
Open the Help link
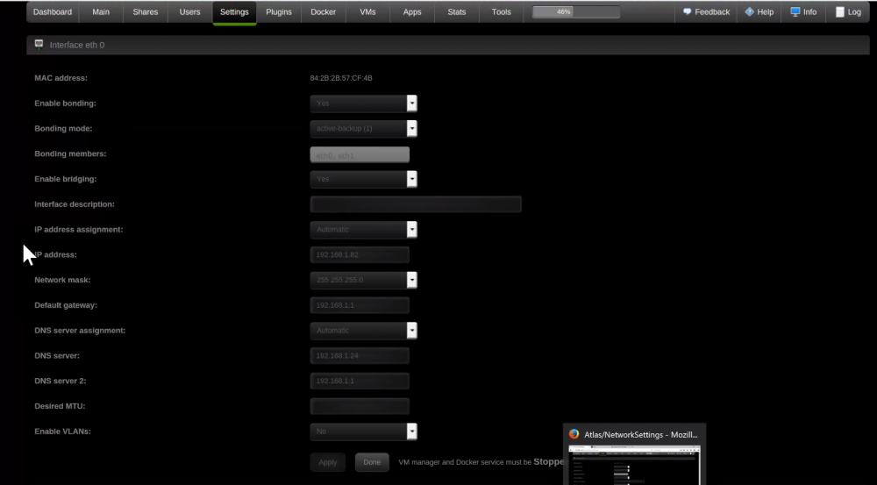pos(765,11)
